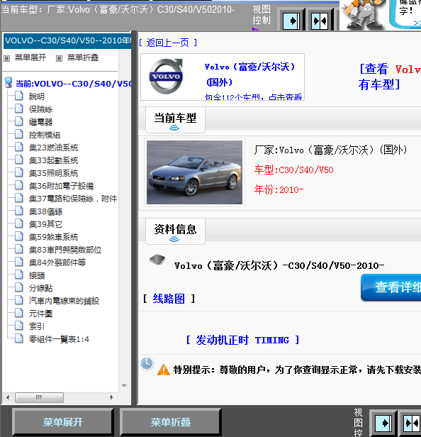Viewport: 421px width, 437px height.
Task: Click the 菜单折叠 icon at top of tree panel
Action: point(59,58)
